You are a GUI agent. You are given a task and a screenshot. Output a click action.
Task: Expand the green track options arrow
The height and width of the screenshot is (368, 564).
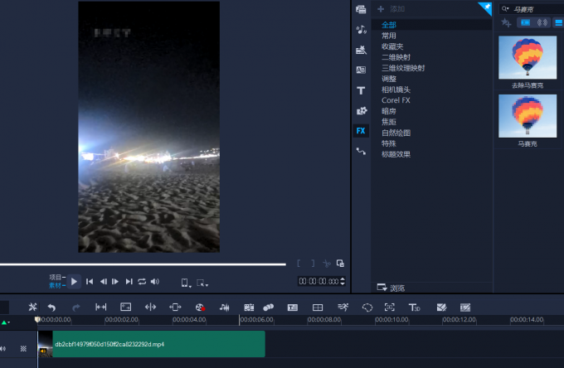(4, 322)
